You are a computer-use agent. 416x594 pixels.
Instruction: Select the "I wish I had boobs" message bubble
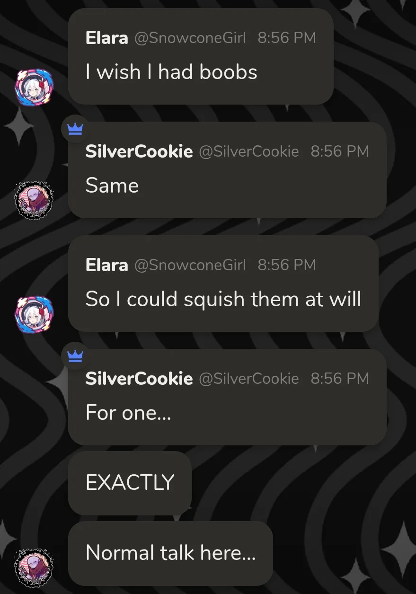pyautogui.click(x=201, y=56)
